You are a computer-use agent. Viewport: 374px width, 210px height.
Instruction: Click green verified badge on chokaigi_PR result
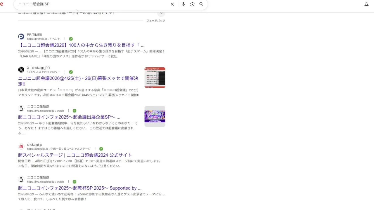click(x=71, y=72)
